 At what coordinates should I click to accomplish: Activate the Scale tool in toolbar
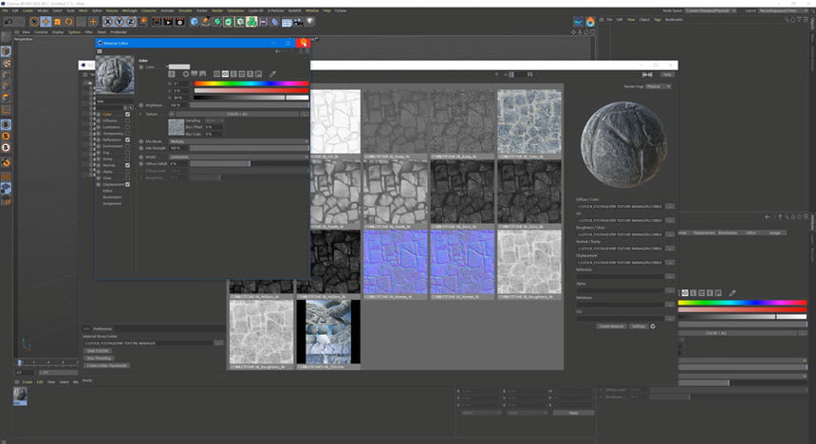click(x=57, y=22)
